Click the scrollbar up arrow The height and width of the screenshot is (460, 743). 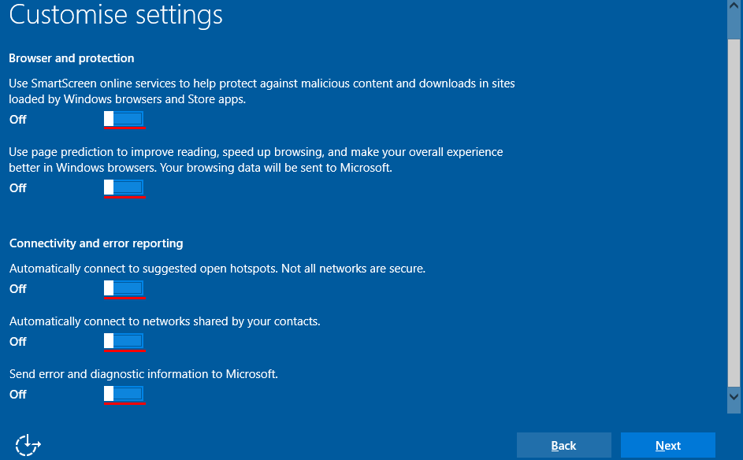(734, 6)
